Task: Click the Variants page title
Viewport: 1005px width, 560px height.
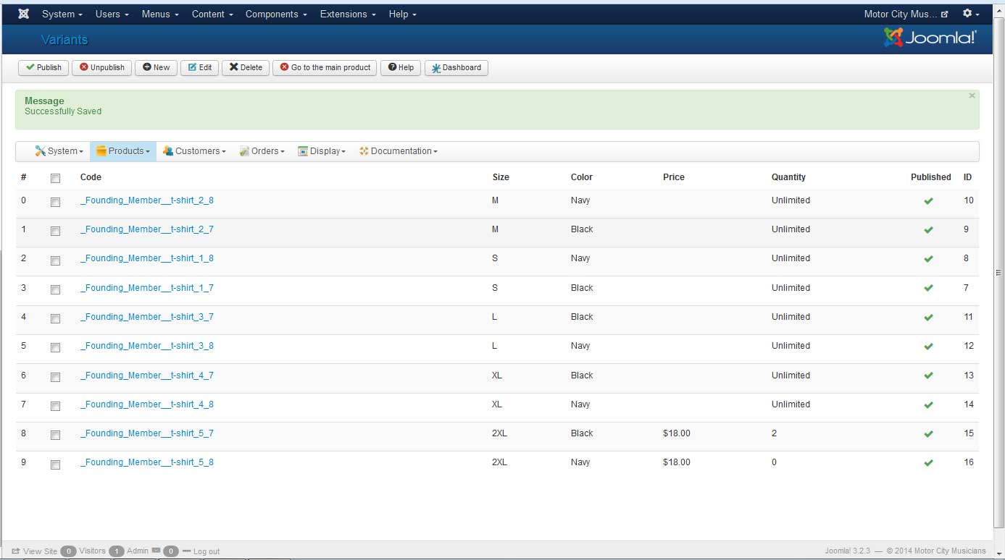Action: pos(64,40)
